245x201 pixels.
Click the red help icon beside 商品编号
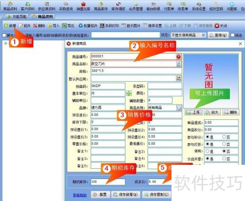tap(179, 57)
